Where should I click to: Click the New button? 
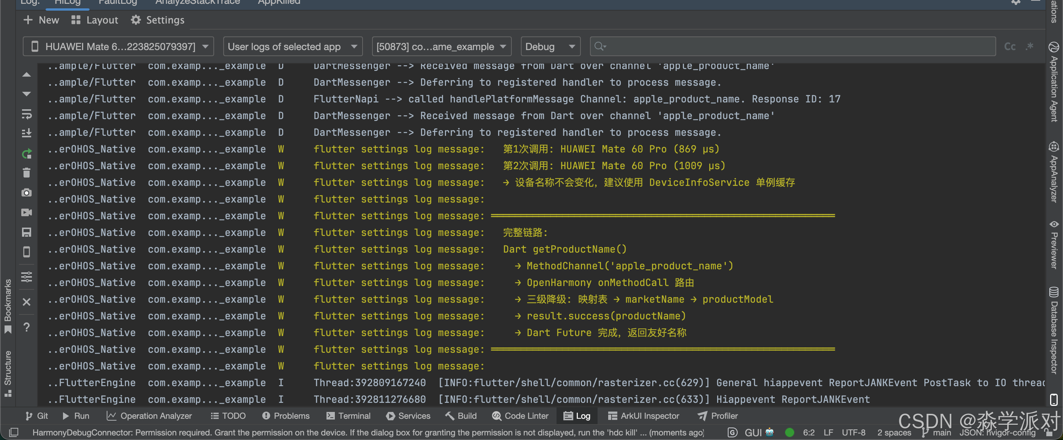click(41, 20)
